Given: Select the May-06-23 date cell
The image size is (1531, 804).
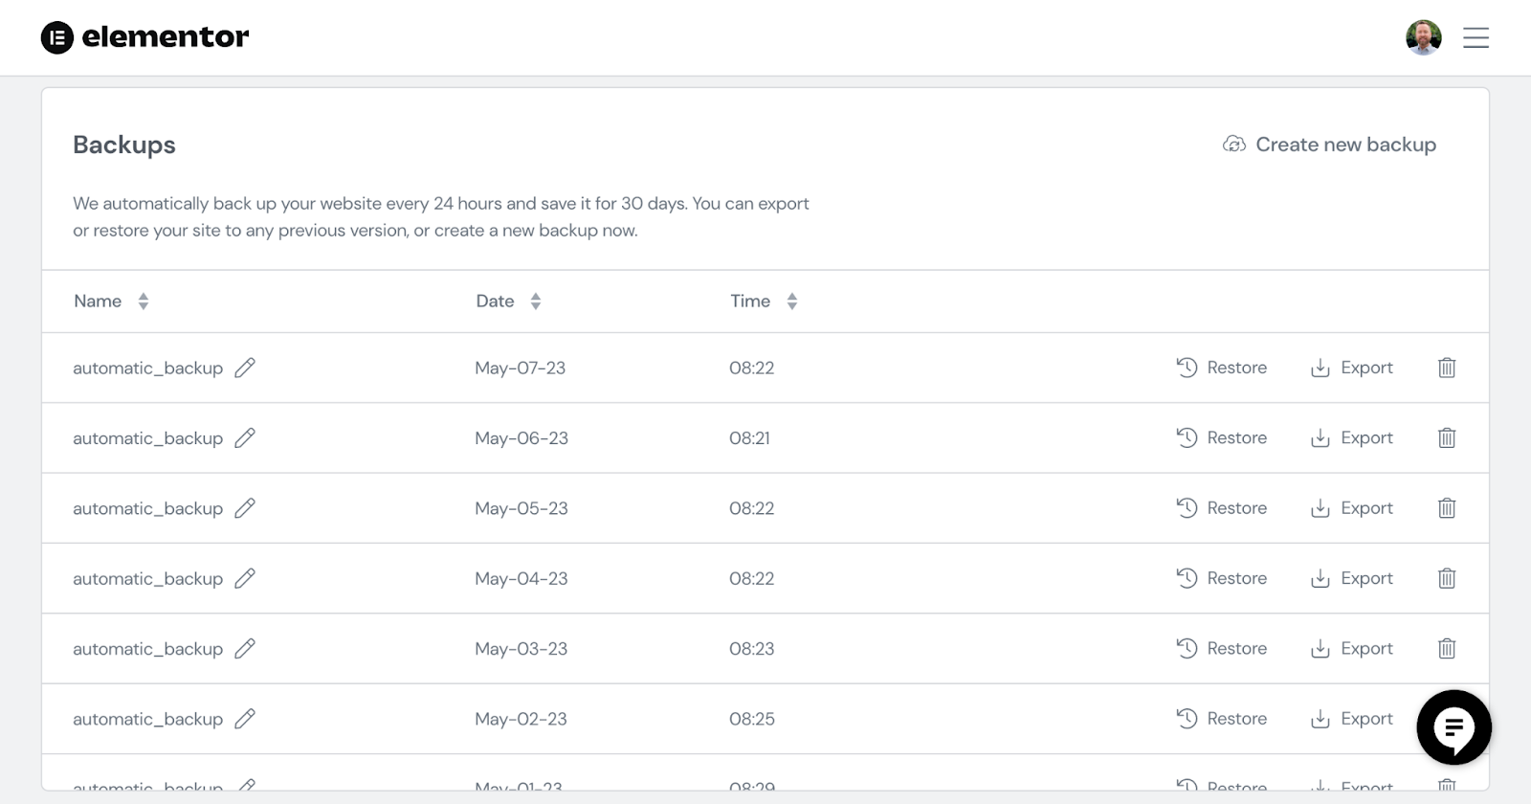Looking at the screenshot, I should pos(521,437).
